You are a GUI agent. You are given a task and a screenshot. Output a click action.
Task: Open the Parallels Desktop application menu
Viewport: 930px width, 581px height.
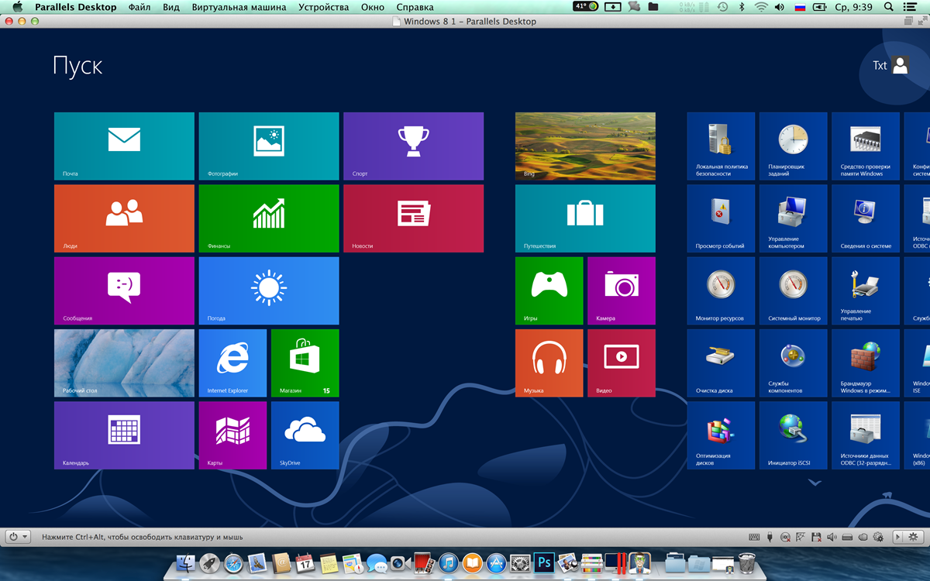[x=76, y=7]
